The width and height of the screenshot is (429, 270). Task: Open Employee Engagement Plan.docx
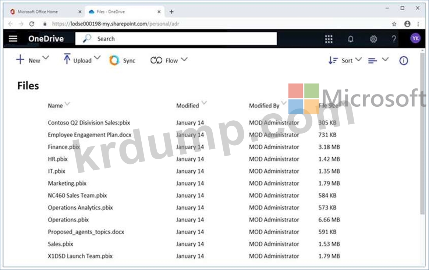(x=89, y=135)
